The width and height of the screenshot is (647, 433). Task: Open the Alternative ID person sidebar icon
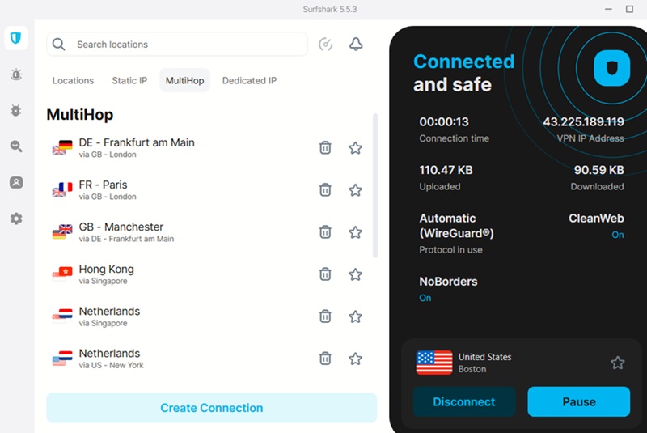[x=16, y=182]
